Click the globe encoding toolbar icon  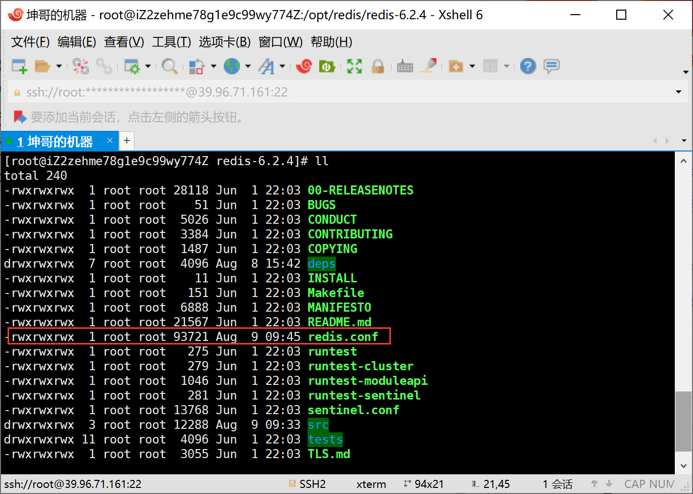231,66
